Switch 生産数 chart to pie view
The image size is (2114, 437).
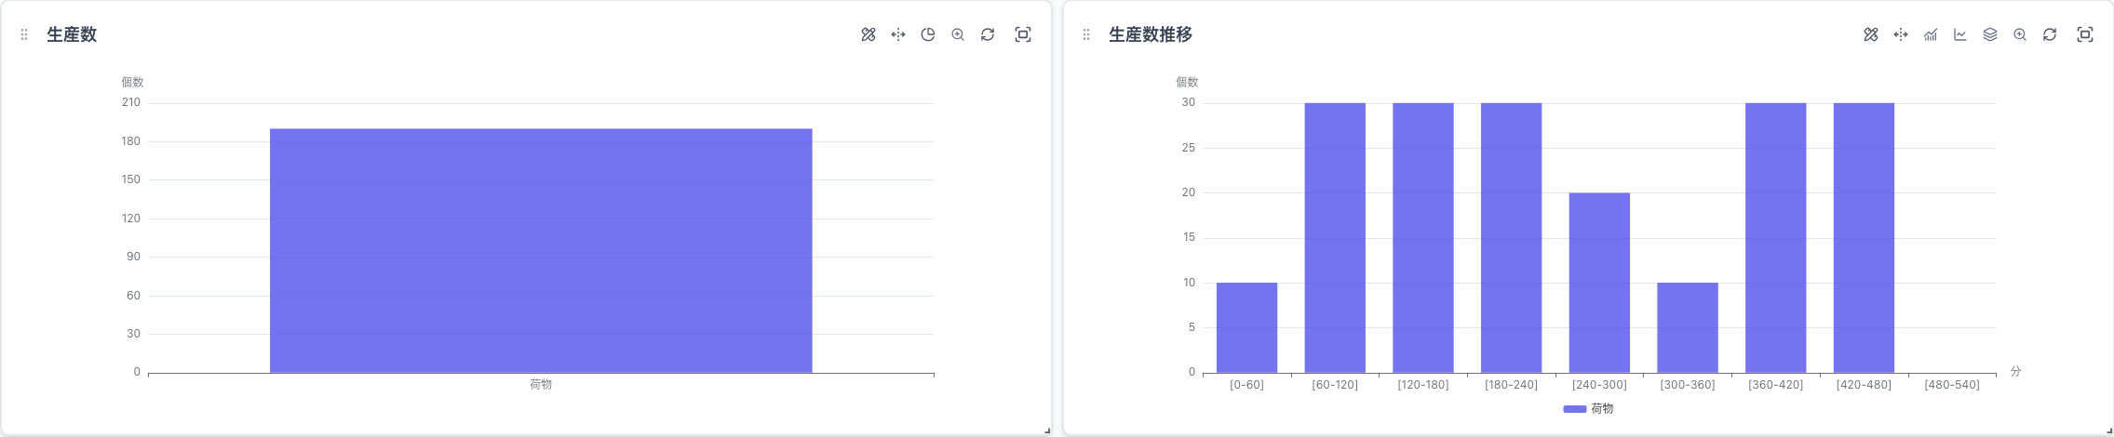927,34
